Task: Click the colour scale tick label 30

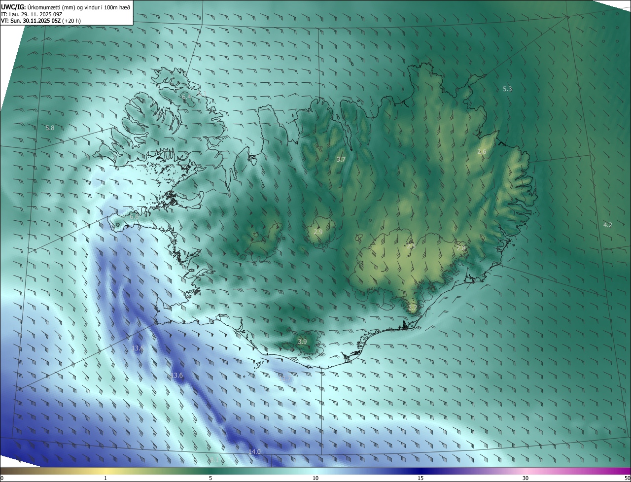Action: coord(526,479)
